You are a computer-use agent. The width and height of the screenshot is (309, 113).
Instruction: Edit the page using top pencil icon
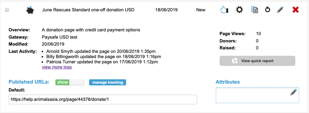(280, 10)
